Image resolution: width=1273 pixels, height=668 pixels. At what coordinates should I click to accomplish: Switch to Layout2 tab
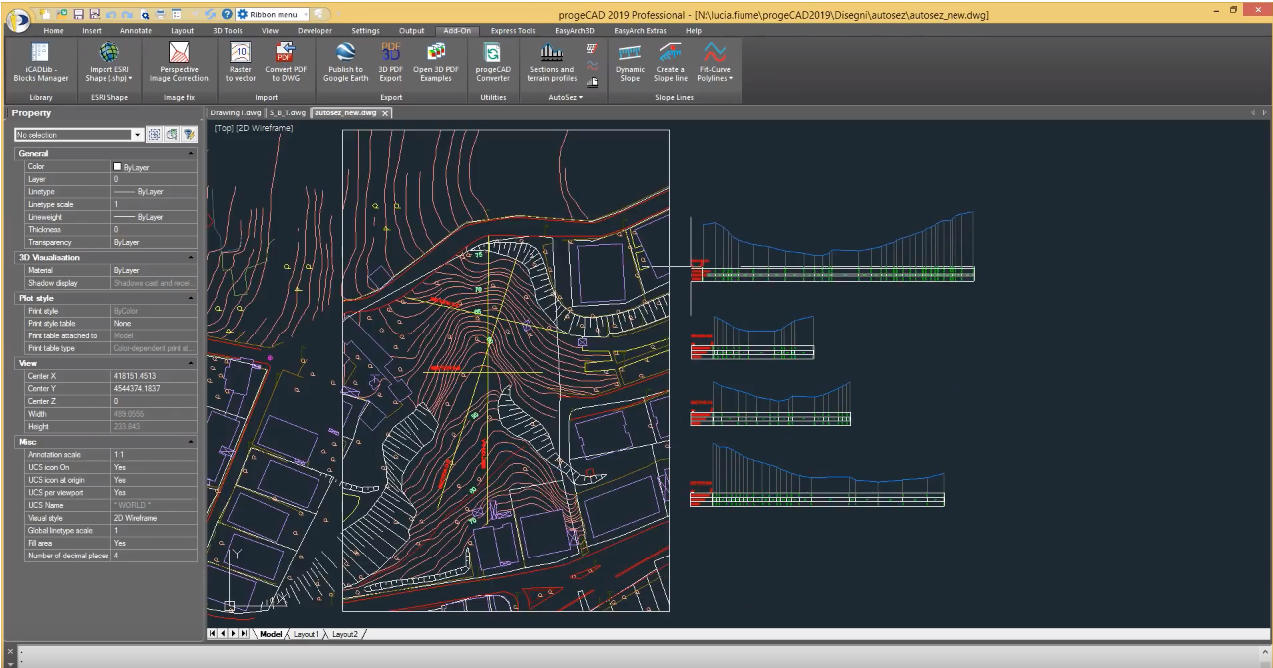(x=345, y=634)
